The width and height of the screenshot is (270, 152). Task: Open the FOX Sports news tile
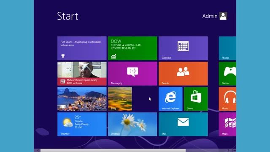click(x=82, y=48)
